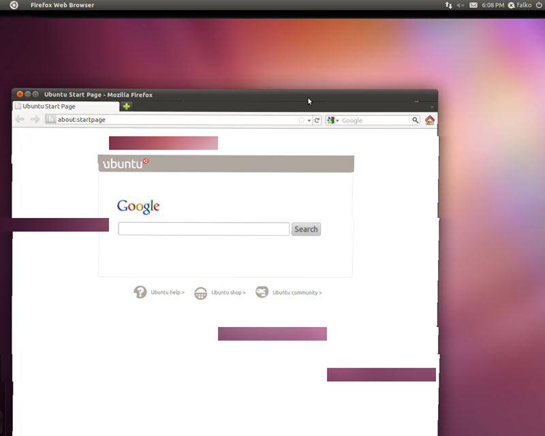Open the falko user menu
This screenshot has height=436, width=545.
pyautogui.click(x=520, y=5)
